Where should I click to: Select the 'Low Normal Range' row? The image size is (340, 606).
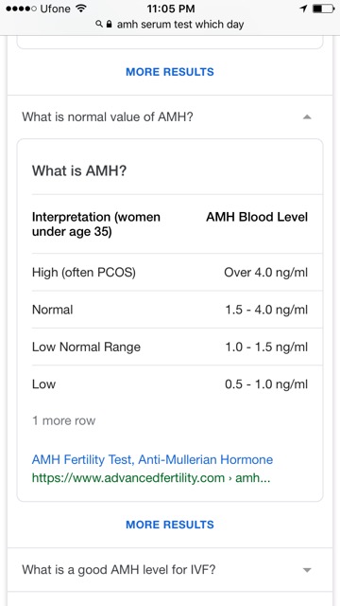(170, 347)
